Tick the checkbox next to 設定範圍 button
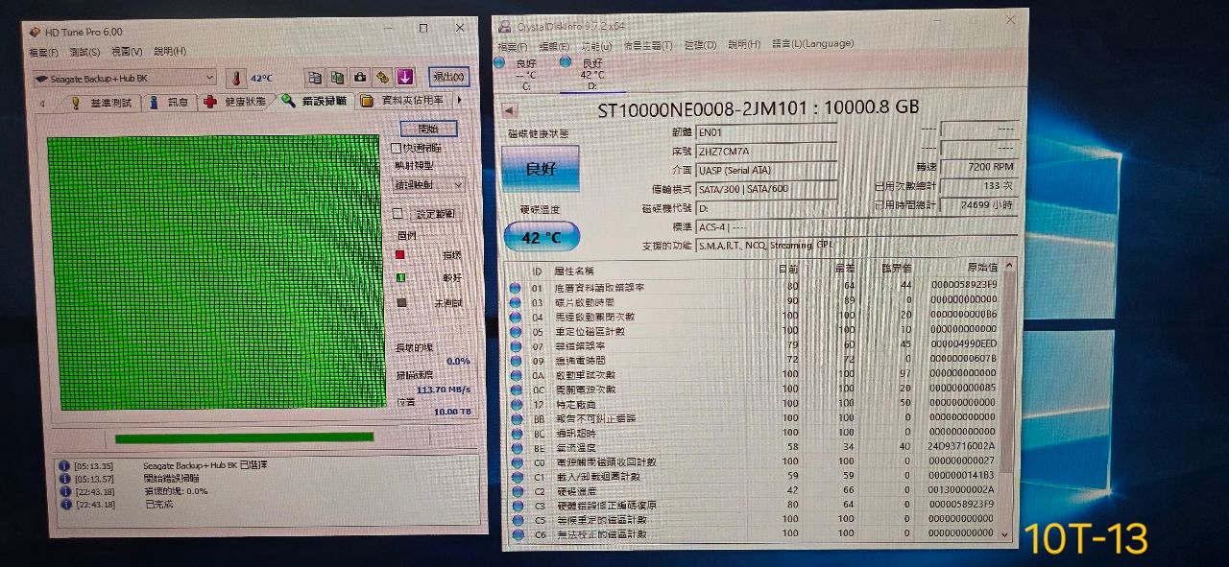The height and width of the screenshot is (567, 1229). tap(398, 214)
